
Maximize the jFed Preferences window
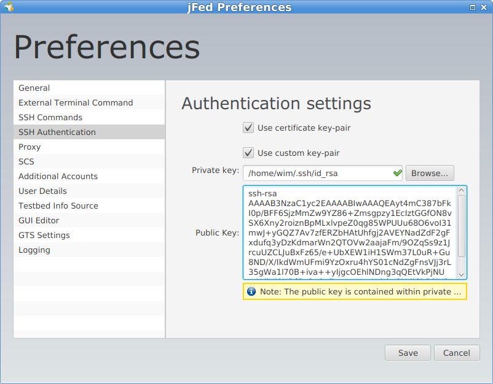pos(472,7)
